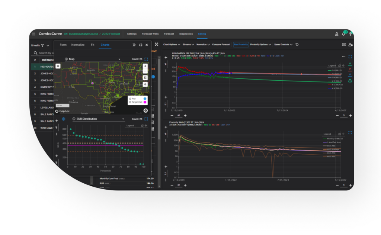381x235 pixels.
Task: Click the undo reset arrow icon
Action: [297, 45]
